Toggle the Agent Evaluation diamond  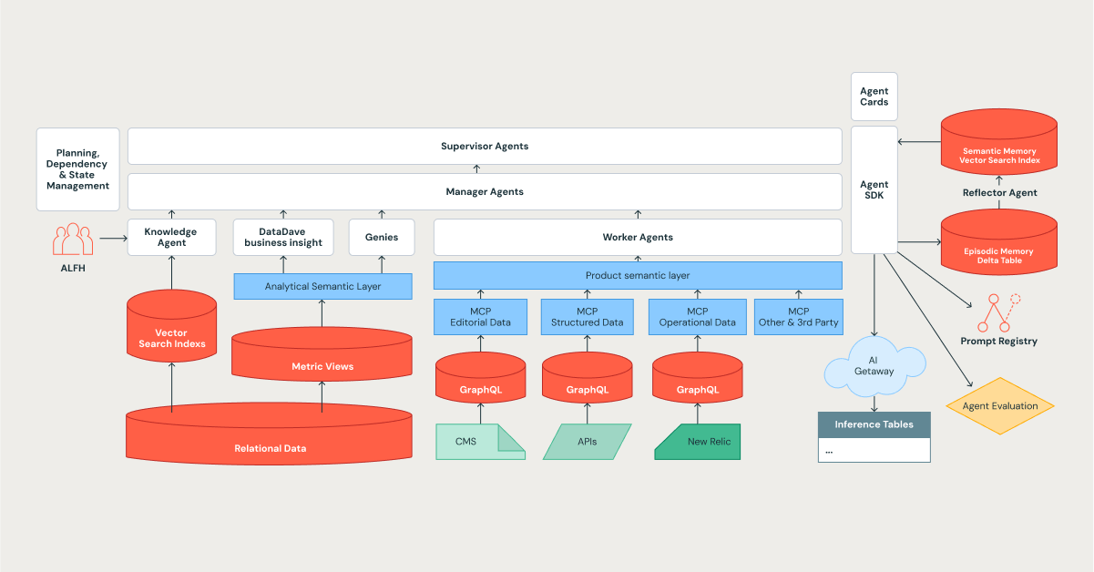point(1000,406)
